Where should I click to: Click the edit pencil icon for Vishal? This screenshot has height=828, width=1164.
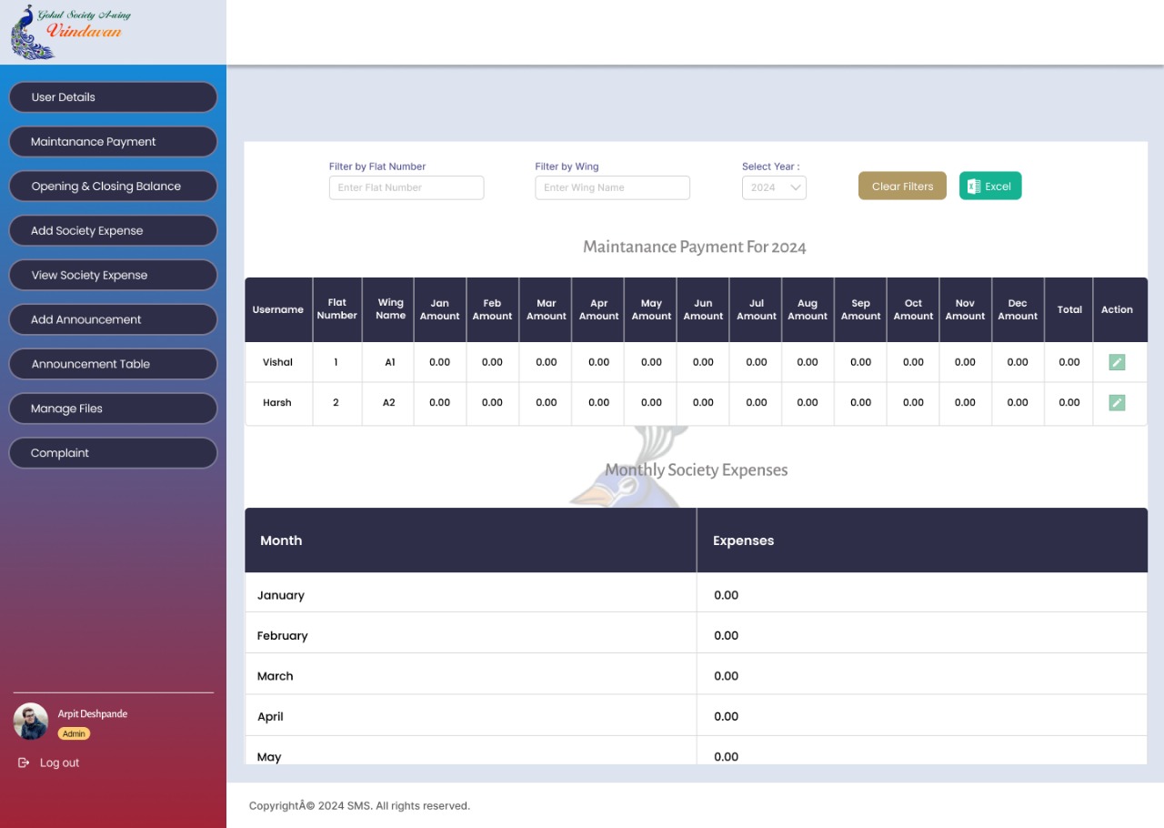[1117, 362]
